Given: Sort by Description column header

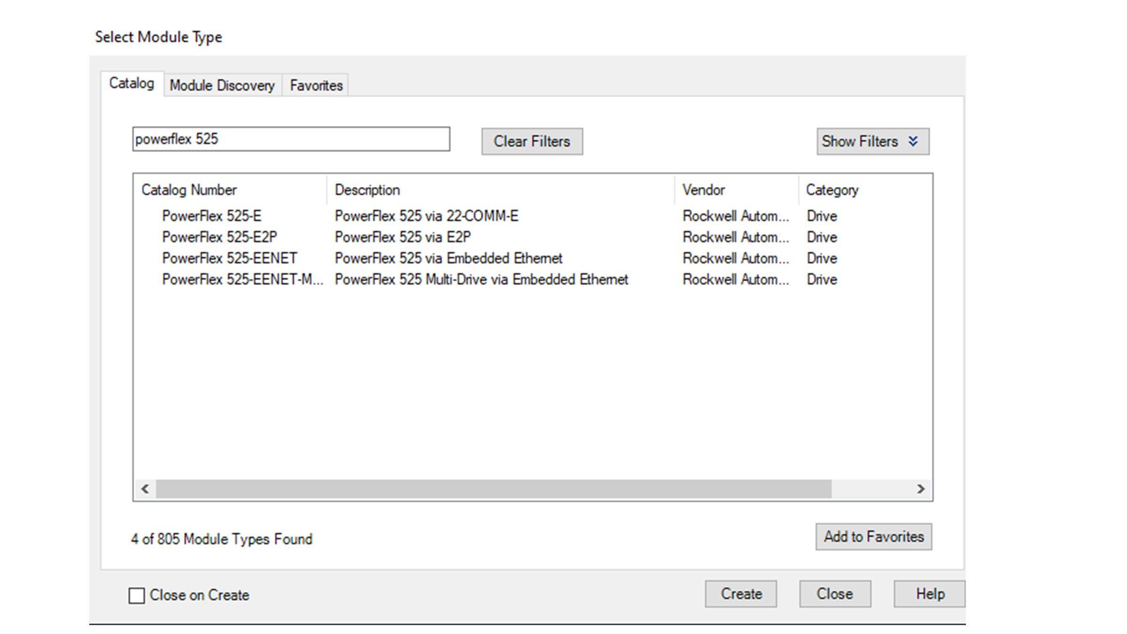Looking at the screenshot, I should coord(501,190).
